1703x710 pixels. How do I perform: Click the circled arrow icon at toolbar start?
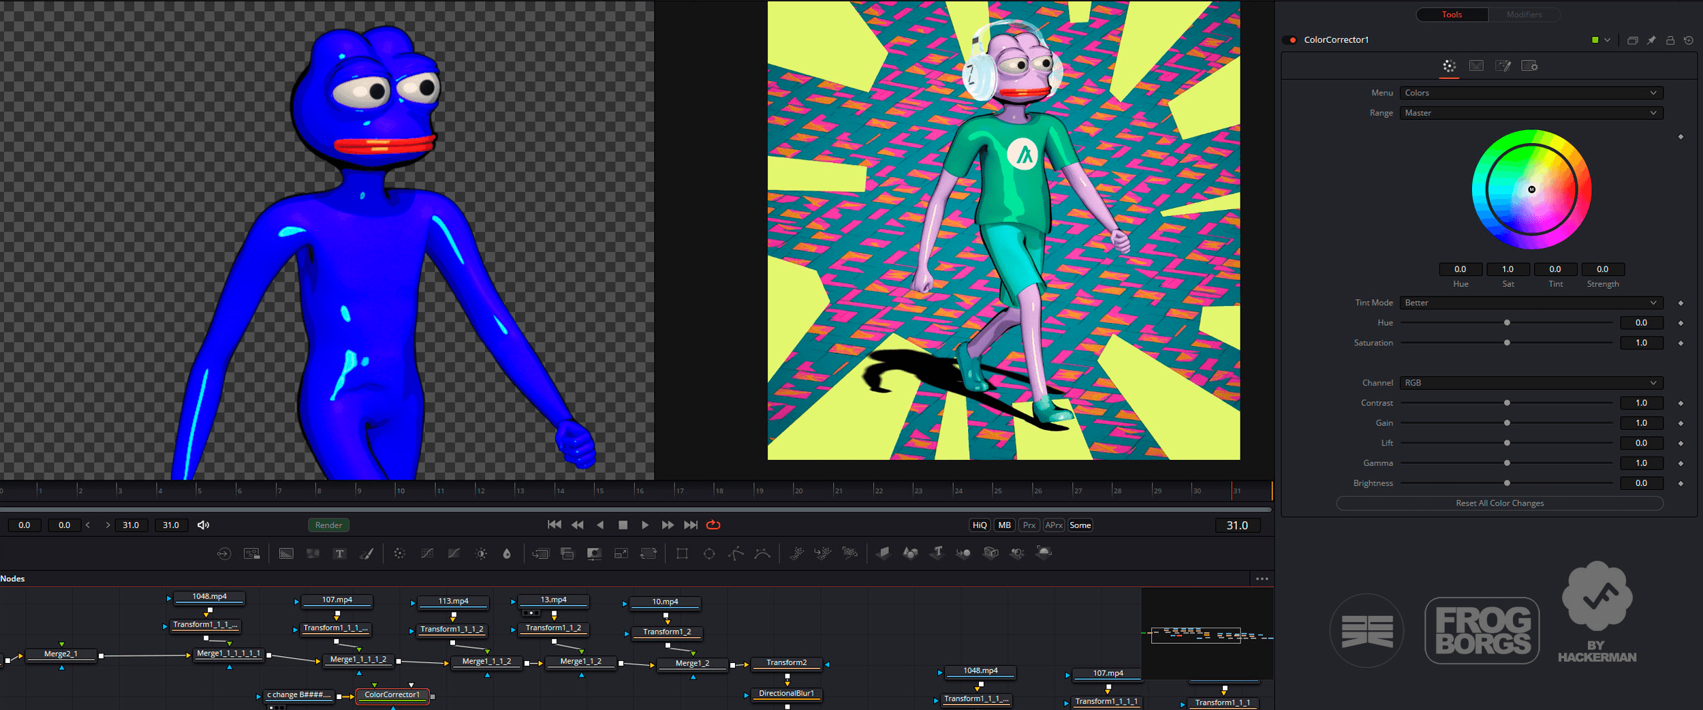(x=224, y=553)
